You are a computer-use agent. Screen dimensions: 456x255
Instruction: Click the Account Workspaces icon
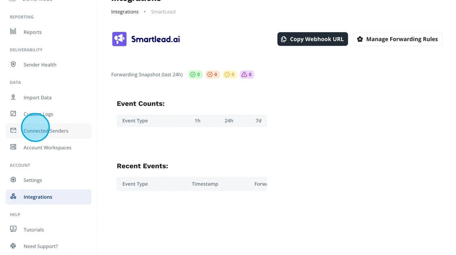coord(13,147)
